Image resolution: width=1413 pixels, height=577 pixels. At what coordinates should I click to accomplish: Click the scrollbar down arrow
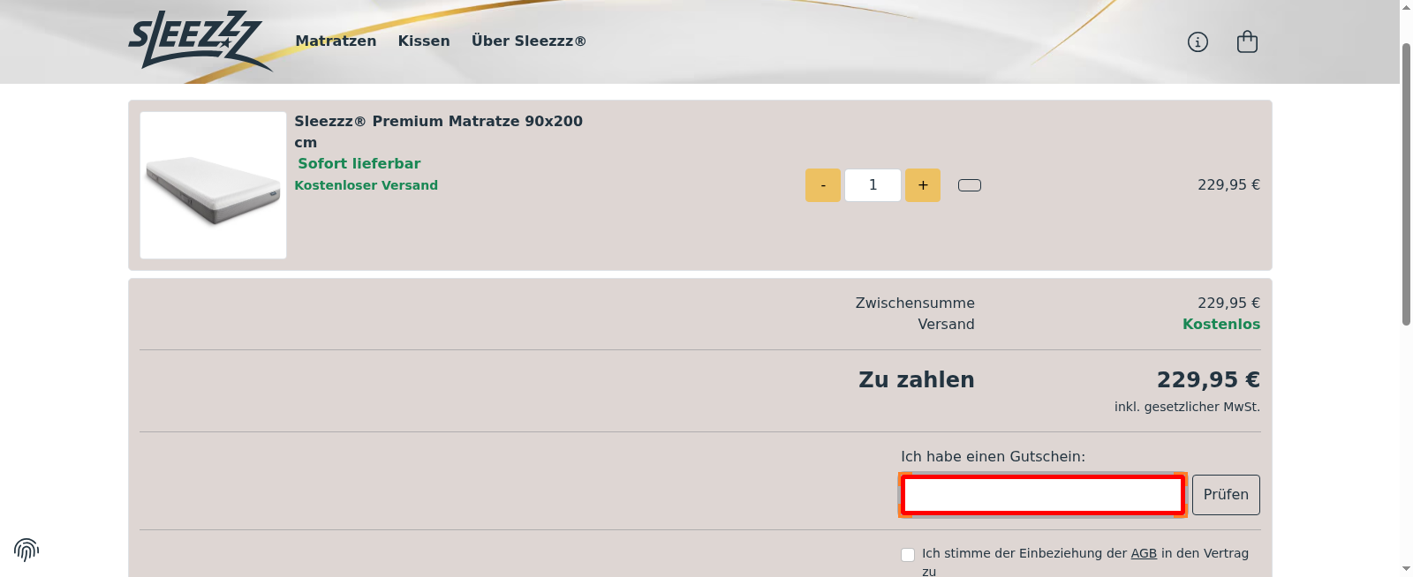pos(1406,569)
